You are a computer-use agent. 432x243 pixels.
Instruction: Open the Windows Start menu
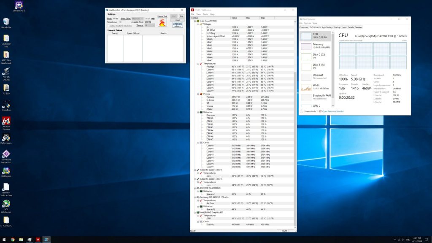(4, 240)
